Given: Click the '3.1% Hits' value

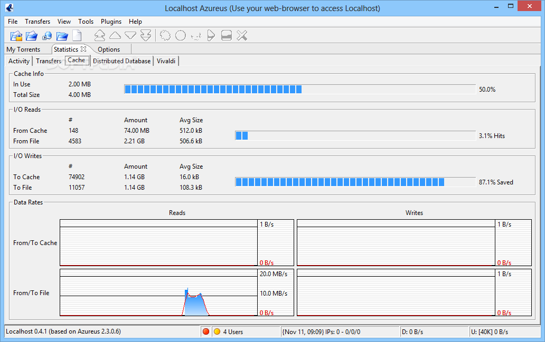Looking at the screenshot, I should 492,136.
